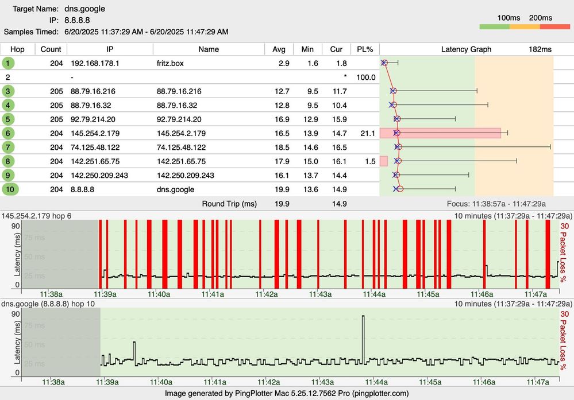This screenshot has height=400, width=574.
Task: Click the hop 9 circle icon
Action: pyautogui.click(x=8, y=175)
